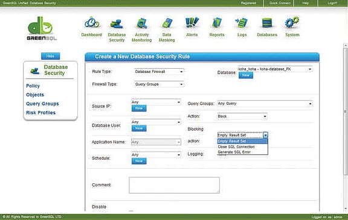Viewport: 348px width, 220px height.
Task: Open the Query Groups dropdown
Action: pos(265,104)
